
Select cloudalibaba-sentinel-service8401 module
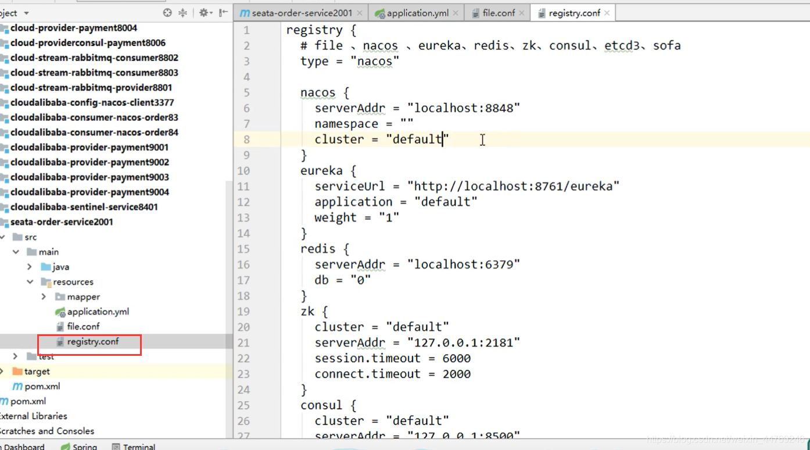tap(84, 207)
